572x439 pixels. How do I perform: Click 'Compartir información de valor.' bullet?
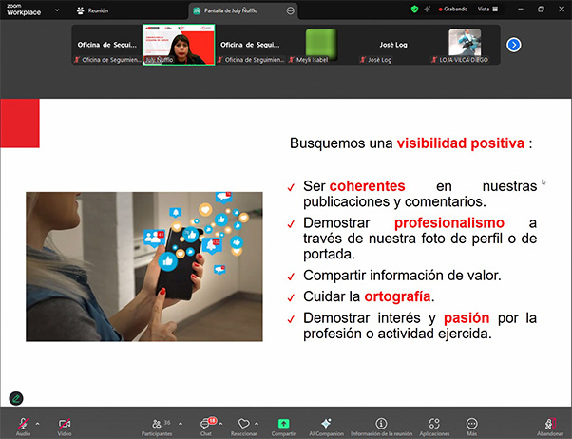coord(402,276)
